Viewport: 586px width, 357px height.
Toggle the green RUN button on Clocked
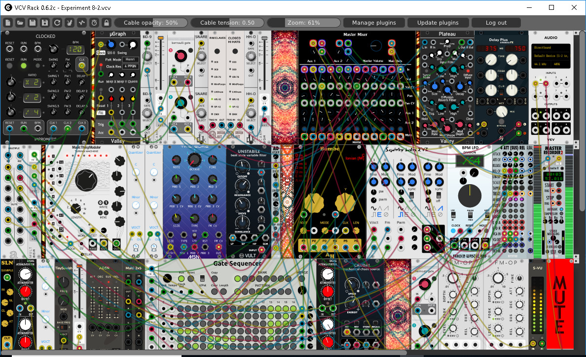(24, 66)
